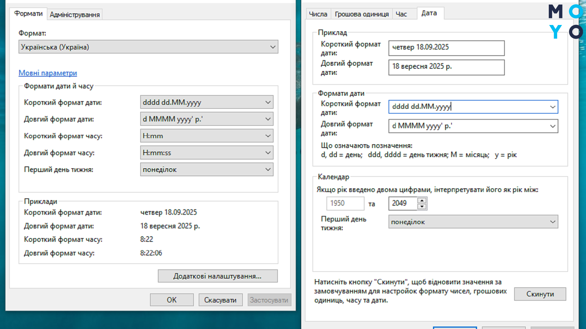Open the first day of week dropdown under Календар
Image resolution: width=586 pixels, height=329 pixels.
(552, 222)
